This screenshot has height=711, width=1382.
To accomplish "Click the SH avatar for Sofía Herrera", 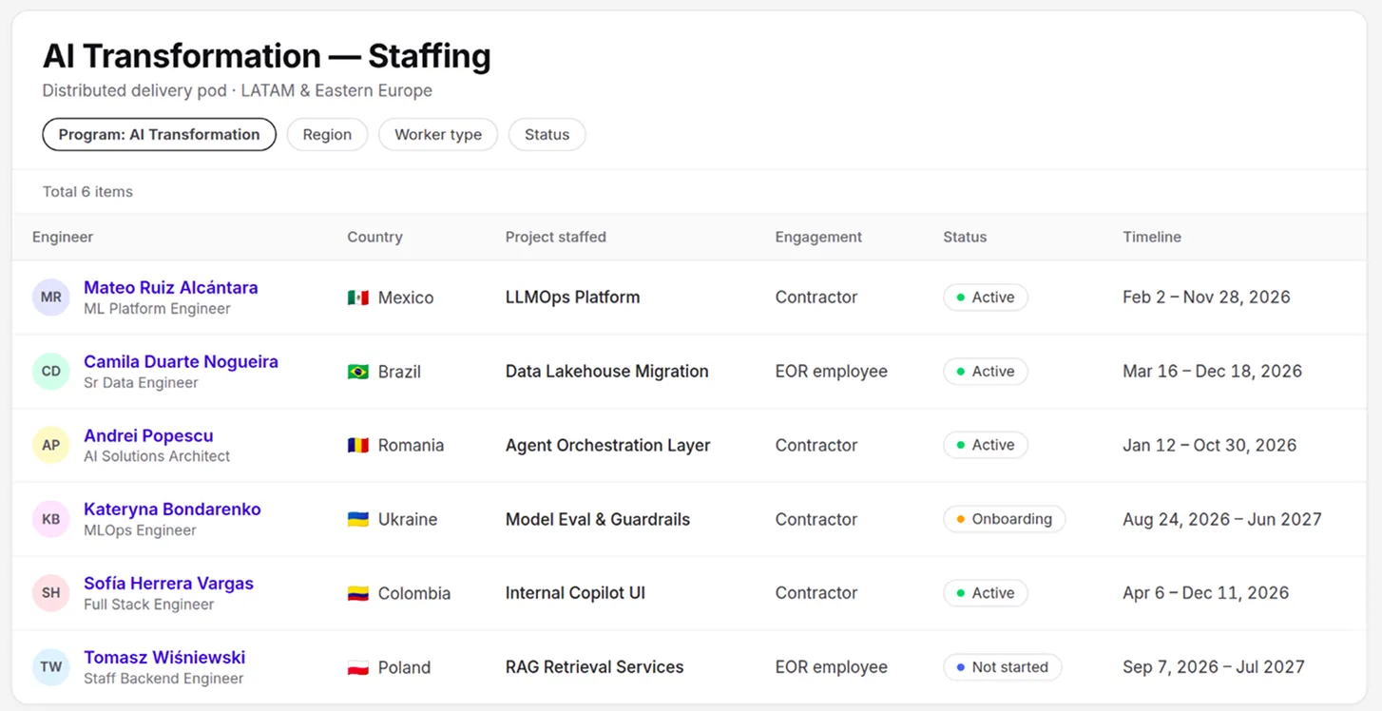I will pos(51,593).
